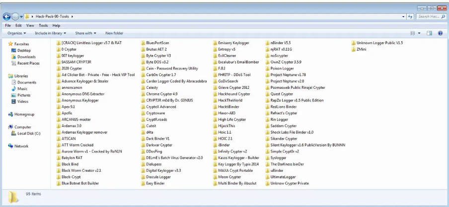Open the Share with dropdown
449x207 pixels.
[85, 33]
